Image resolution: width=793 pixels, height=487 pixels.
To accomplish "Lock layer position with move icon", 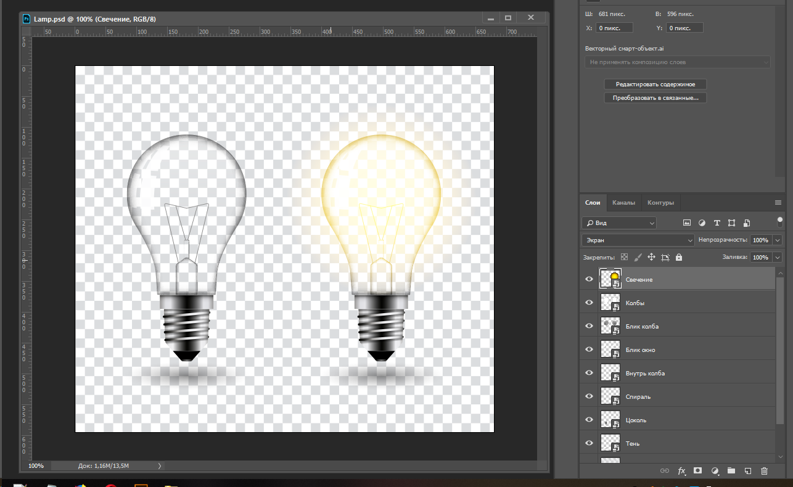I will click(x=652, y=257).
